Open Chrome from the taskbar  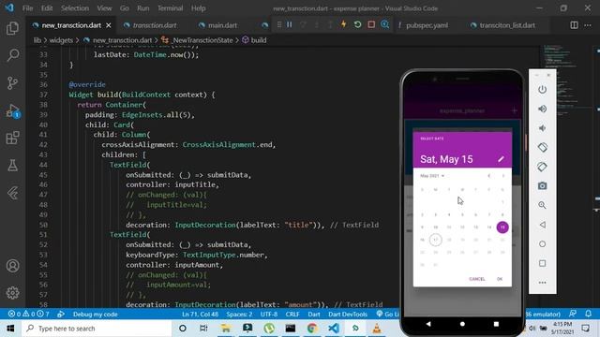pyautogui.click(x=312, y=329)
